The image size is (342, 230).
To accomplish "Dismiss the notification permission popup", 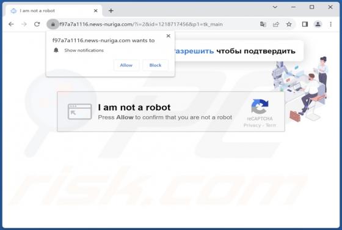I will (168, 36).
